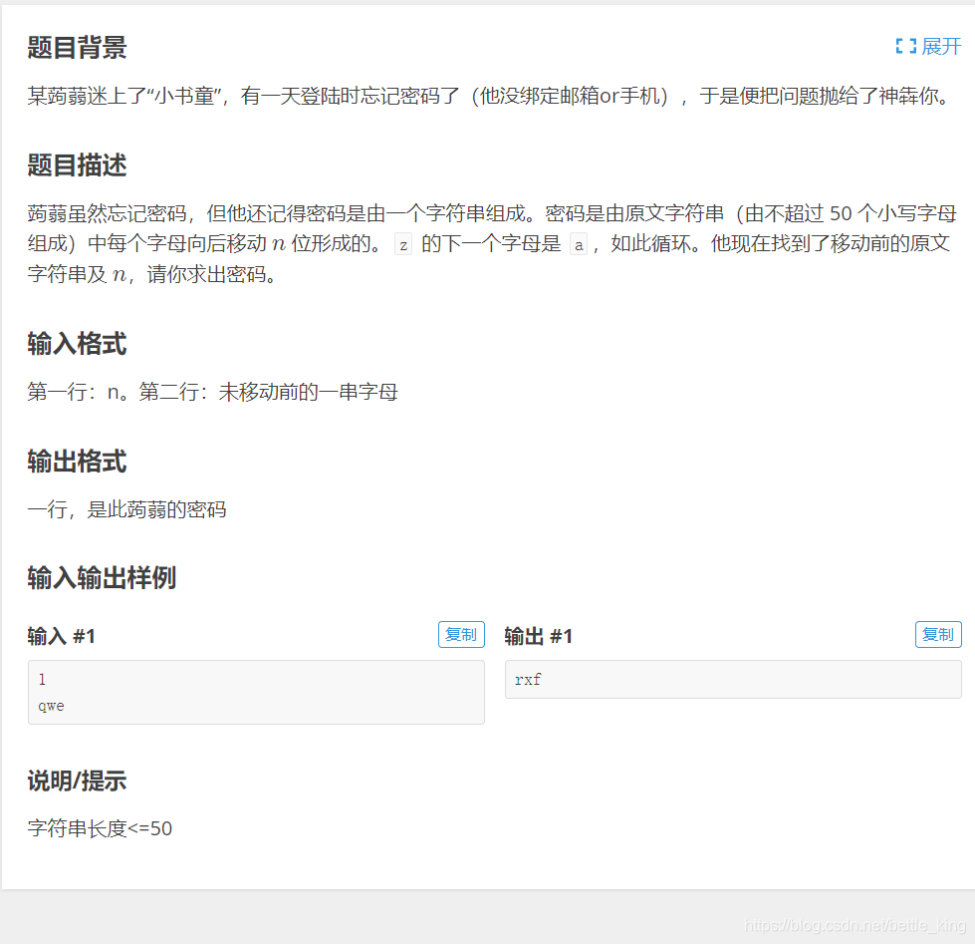Select the 输出 #1 sample box showing rxf
975x944 pixels.
[732, 680]
